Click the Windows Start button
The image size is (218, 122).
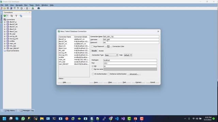[x=4, y=119]
